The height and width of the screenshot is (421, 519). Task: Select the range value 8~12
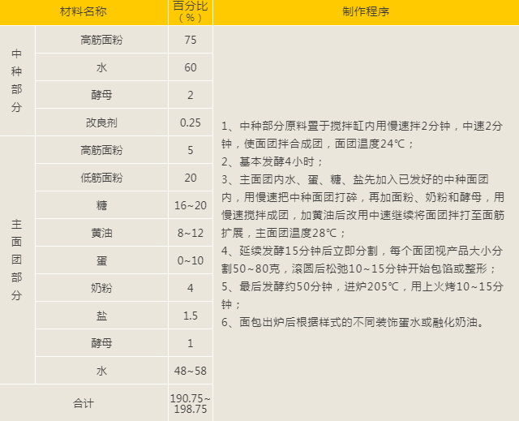(x=191, y=233)
